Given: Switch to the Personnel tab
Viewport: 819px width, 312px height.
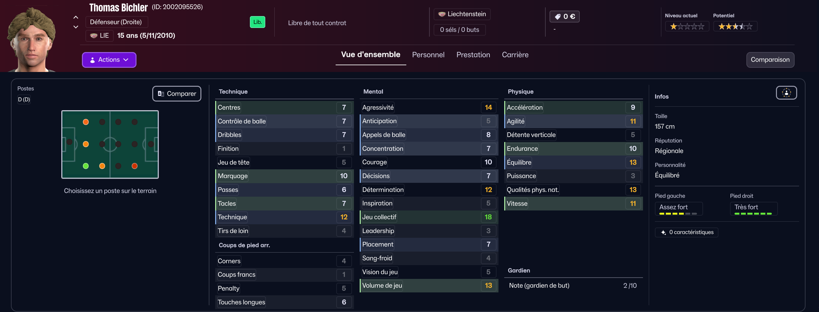Looking at the screenshot, I should [x=428, y=55].
